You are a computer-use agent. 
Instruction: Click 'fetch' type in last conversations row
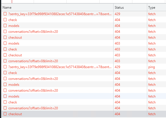152,108
